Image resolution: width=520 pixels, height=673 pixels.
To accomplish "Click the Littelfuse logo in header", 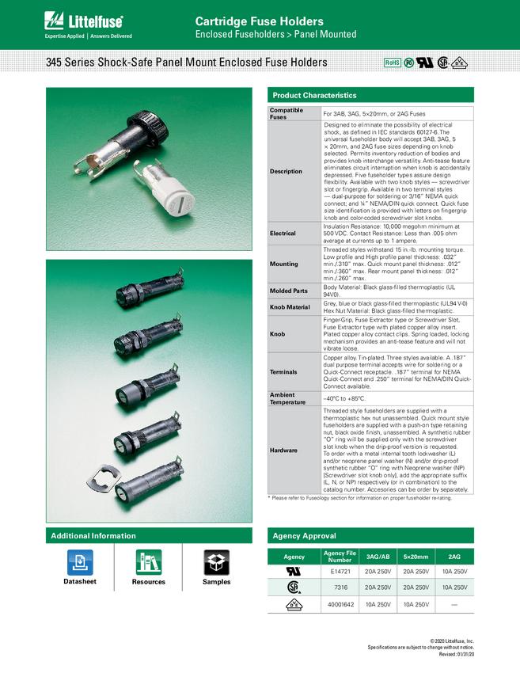I will pos(84,21).
